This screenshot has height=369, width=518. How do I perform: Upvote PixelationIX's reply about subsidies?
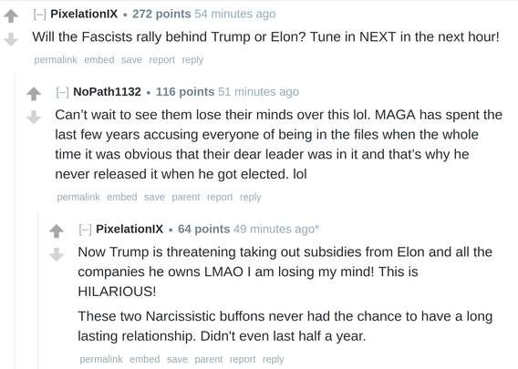coord(57,231)
